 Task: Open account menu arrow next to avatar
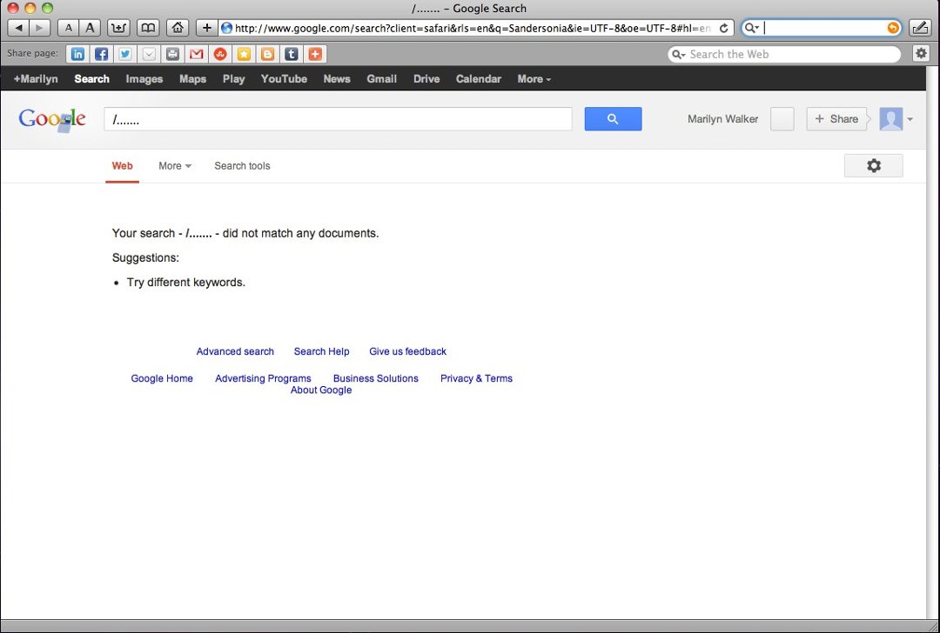(x=910, y=119)
